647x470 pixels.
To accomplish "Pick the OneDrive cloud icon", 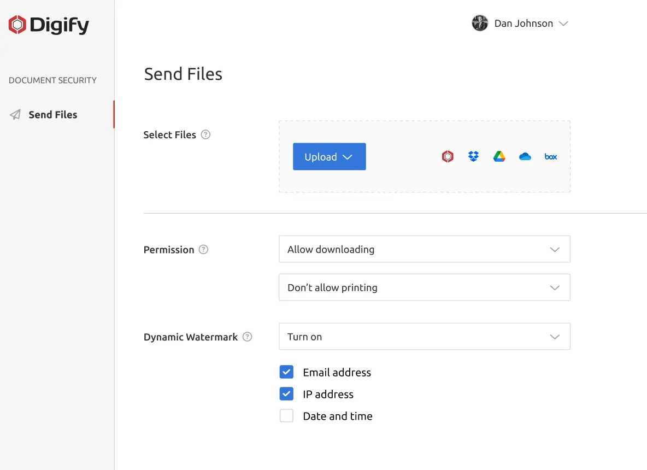I will pos(525,157).
